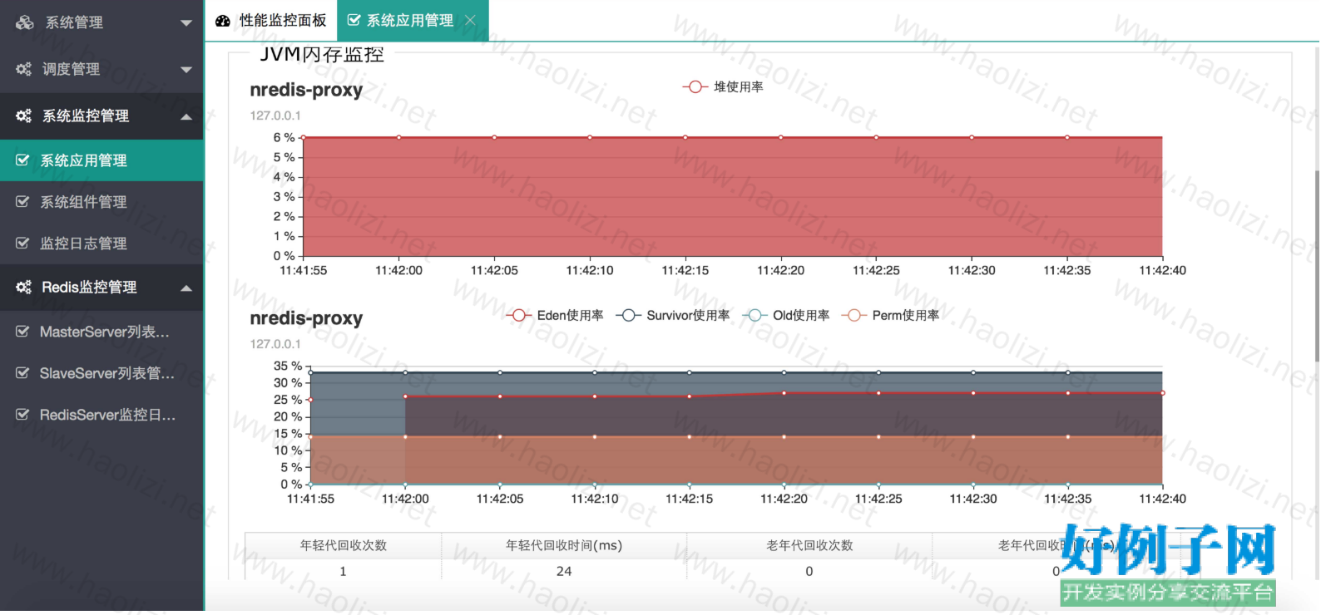Click the 系统管理 cubes icon
Viewport: 1321px width, 615px height.
(24, 22)
